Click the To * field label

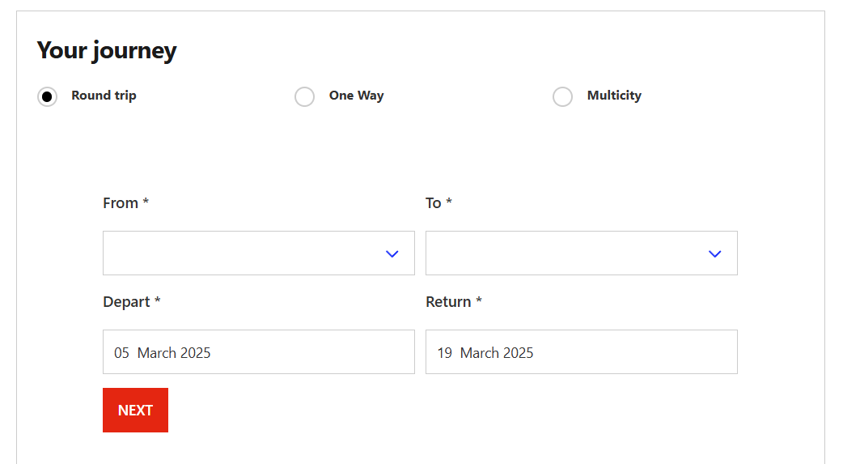[438, 203]
